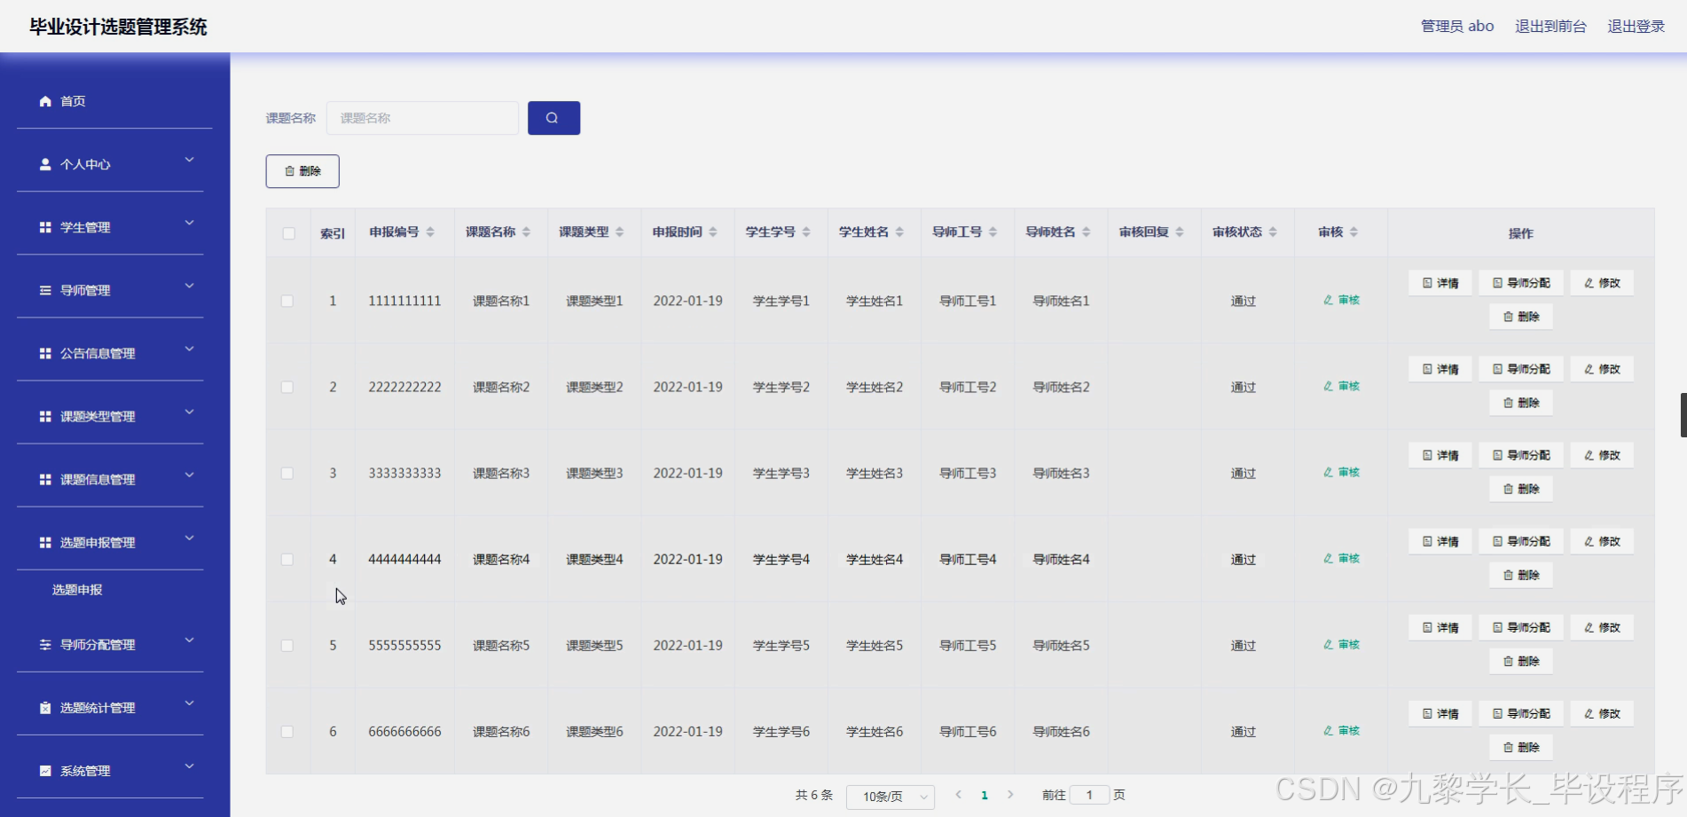Sort table by 课题类型 column arrows

coord(620,232)
